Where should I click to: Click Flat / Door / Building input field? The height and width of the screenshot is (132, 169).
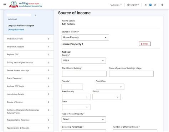84,74
